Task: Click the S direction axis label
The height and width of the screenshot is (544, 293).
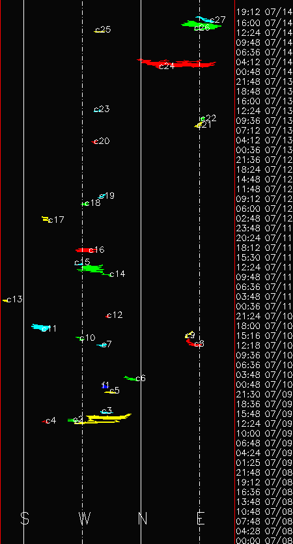Action: 24,519
